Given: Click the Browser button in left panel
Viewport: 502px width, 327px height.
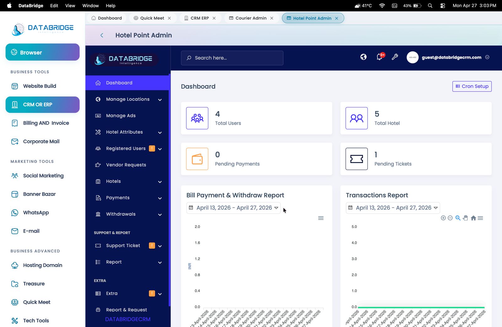Looking at the screenshot, I should [x=42, y=52].
